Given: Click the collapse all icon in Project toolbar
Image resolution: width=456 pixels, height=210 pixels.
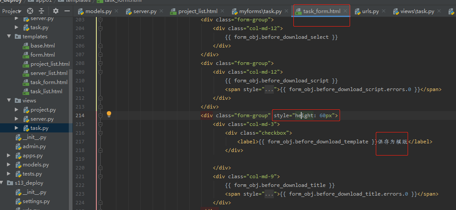Looking at the screenshot, I should click(x=41, y=11).
